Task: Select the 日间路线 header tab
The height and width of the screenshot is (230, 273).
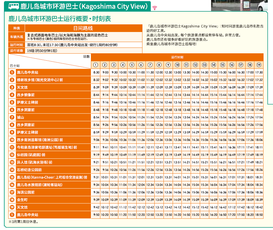Action: tap(83, 28)
